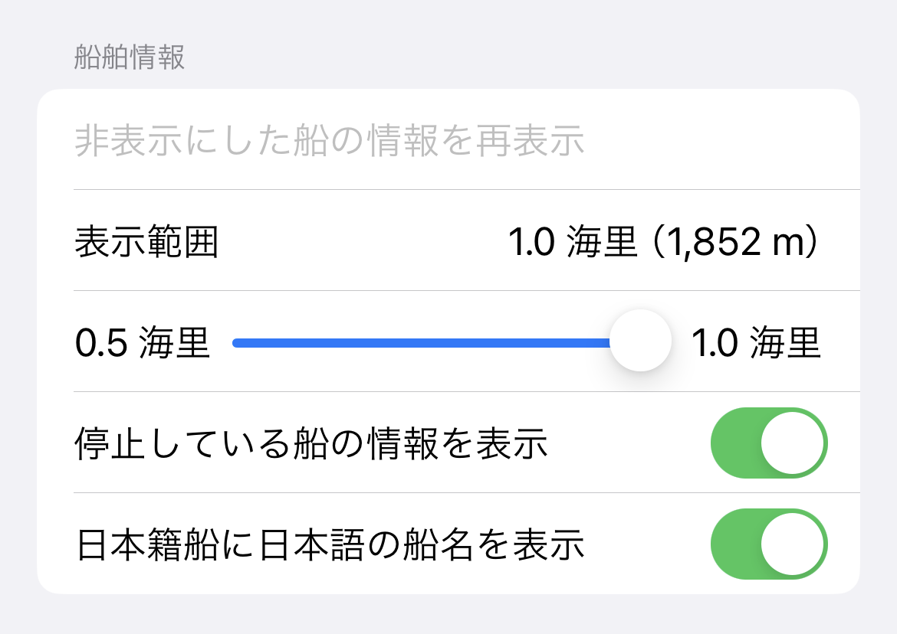Viewport: 897px width, 634px height.
Task: Click the left end of the range slider track
Action: pyautogui.click(x=238, y=342)
